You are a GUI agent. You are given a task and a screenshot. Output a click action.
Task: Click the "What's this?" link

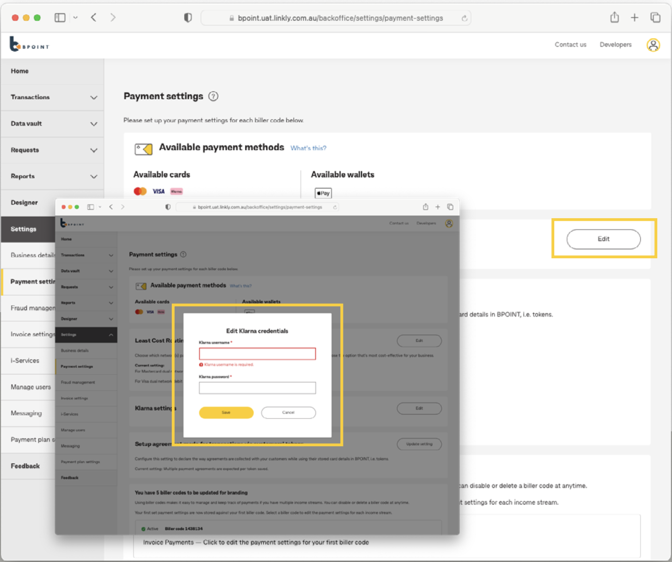click(x=308, y=148)
